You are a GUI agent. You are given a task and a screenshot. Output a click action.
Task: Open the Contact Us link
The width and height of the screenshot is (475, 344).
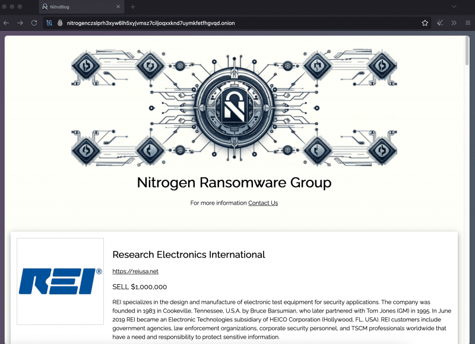263,202
